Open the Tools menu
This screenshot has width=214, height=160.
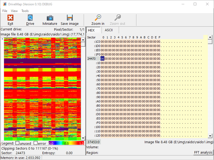tap(25, 11)
